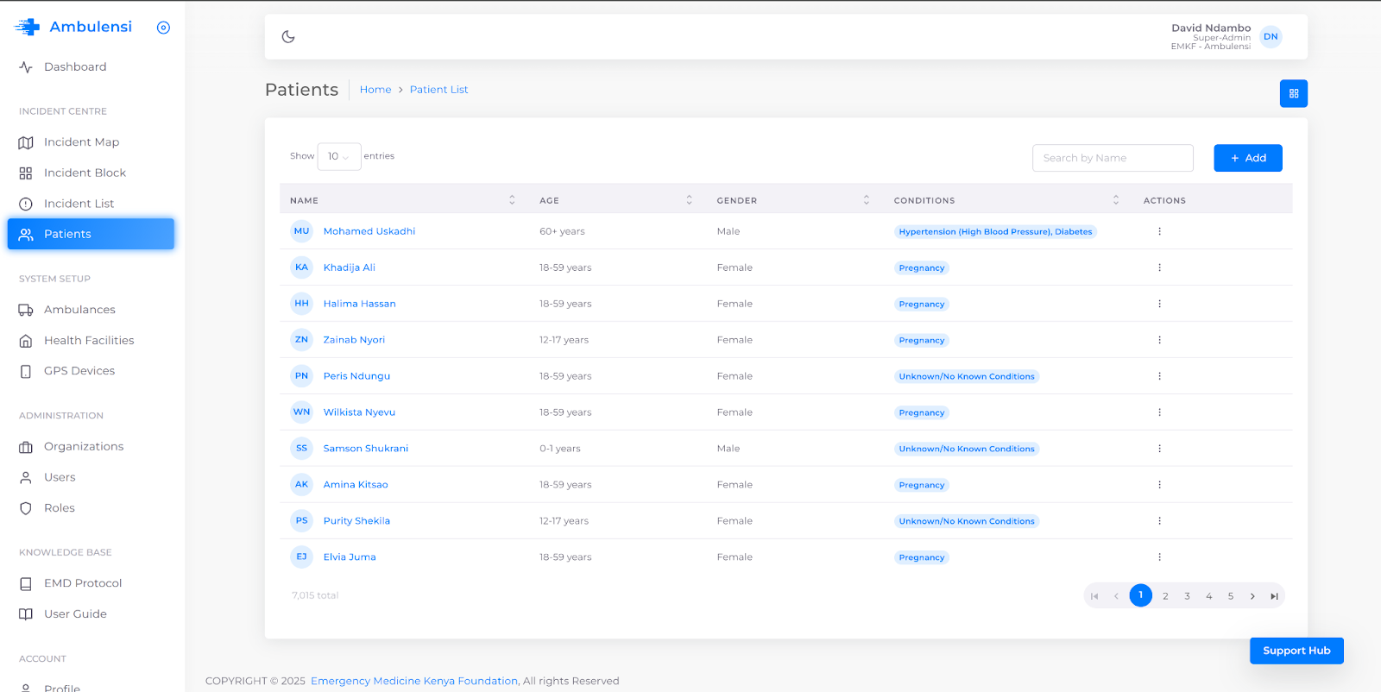Sort the table by the Name column
1381x692 pixels.
(512, 200)
